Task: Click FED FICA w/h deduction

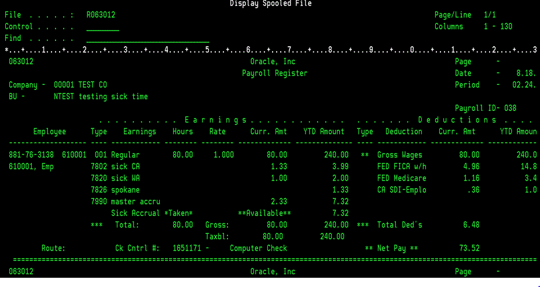Action: pos(402,167)
